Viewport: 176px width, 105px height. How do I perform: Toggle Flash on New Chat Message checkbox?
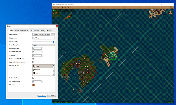33,59
